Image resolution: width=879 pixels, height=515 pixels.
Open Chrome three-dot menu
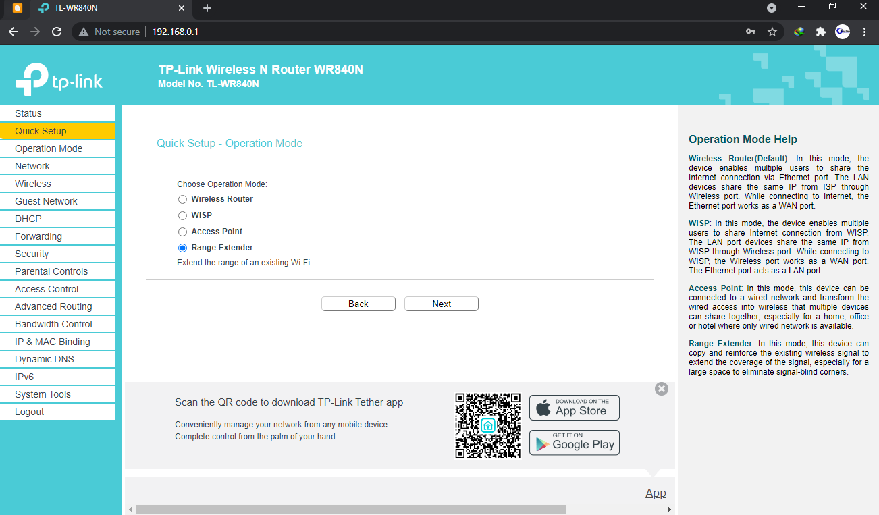(864, 32)
